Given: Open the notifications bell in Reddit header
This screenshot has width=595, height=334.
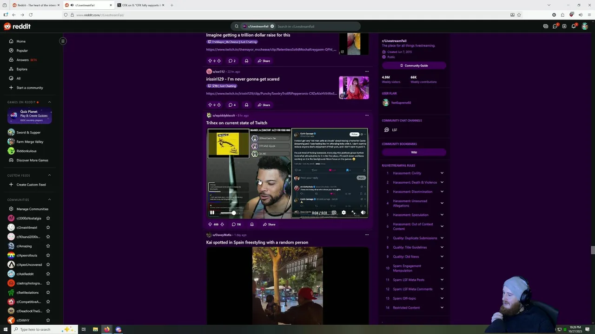Looking at the screenshot, I should (x=574, y=26).
